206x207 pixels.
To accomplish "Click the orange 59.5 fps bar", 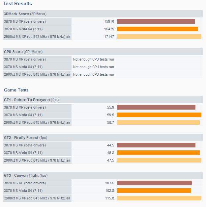I will click(x=159, y=115).
